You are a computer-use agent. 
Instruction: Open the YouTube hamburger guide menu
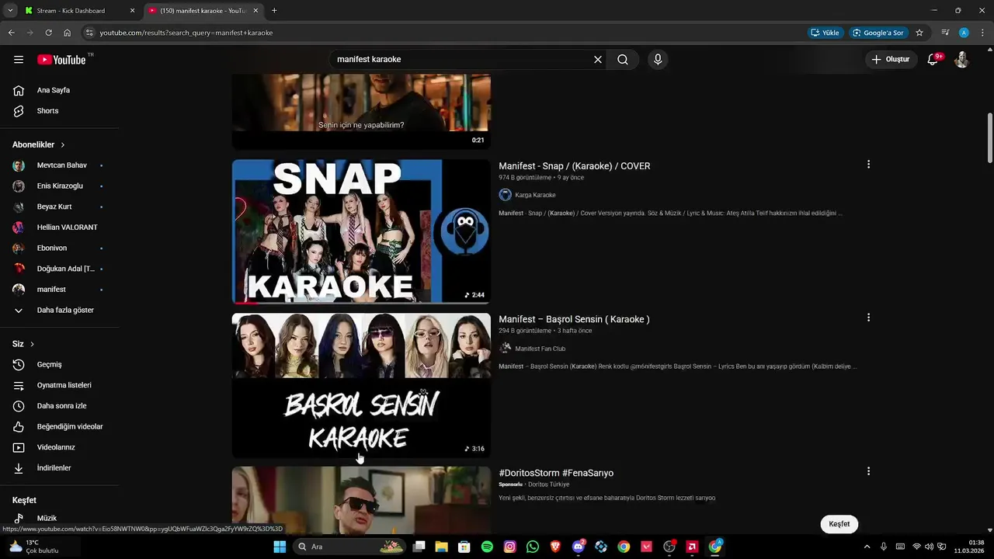tap(19, 60)
